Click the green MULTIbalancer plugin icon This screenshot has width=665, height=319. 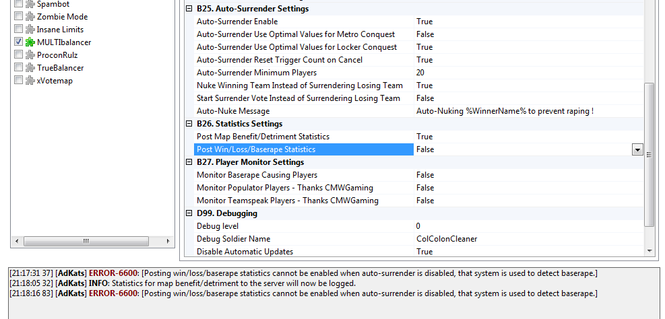(30, 42)
